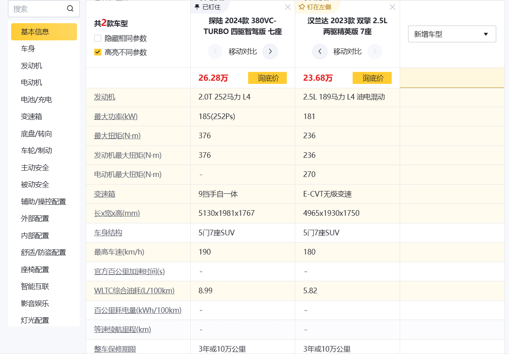Select the 2.5L 189马力 L4 油电混动 cell
The height and width of the screenshot is (354, 509).
(344, 97)
